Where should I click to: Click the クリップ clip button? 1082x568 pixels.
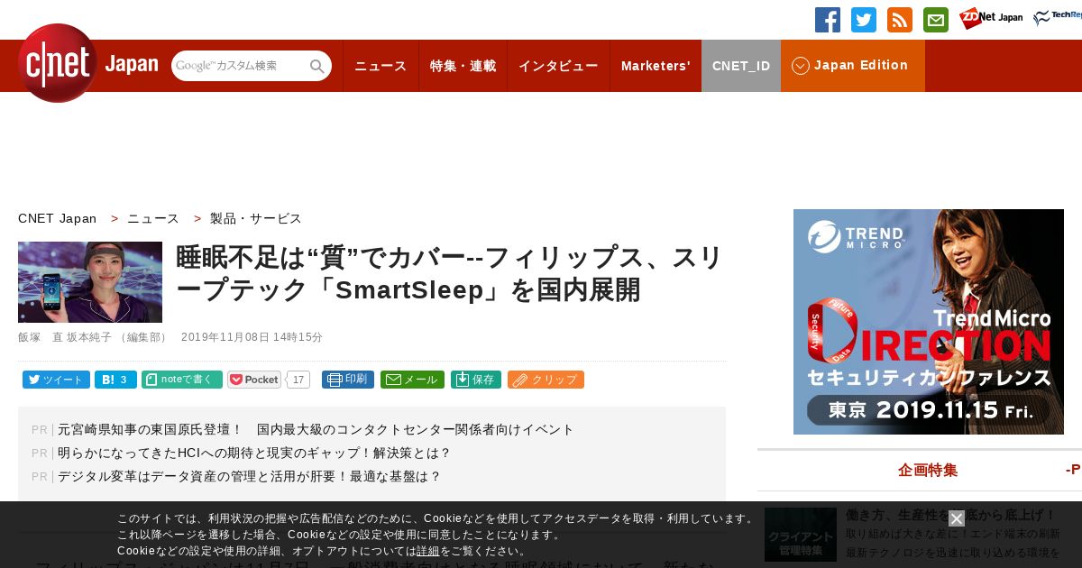[546, 380]
